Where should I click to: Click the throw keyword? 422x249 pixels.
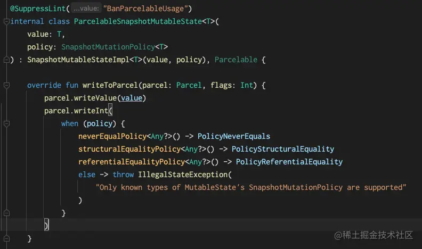point(123,175)
